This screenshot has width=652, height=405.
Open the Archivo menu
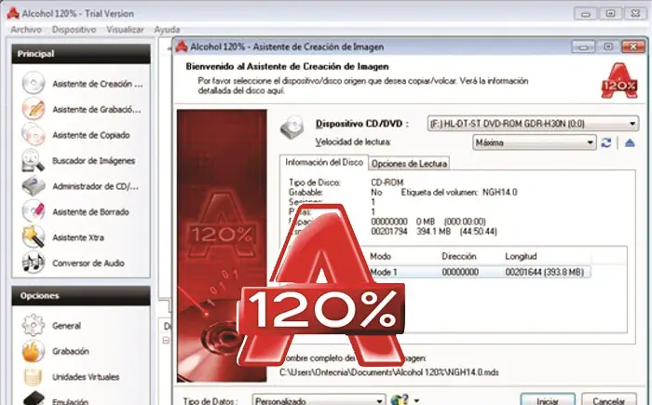coord(26,30)
